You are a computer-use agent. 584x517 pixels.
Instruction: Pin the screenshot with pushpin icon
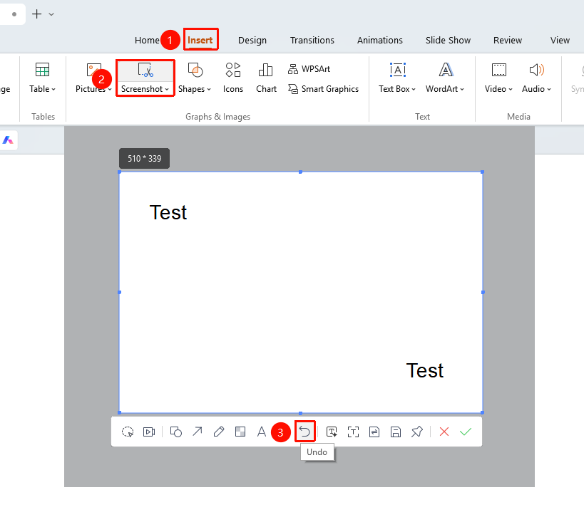point(416,432)
